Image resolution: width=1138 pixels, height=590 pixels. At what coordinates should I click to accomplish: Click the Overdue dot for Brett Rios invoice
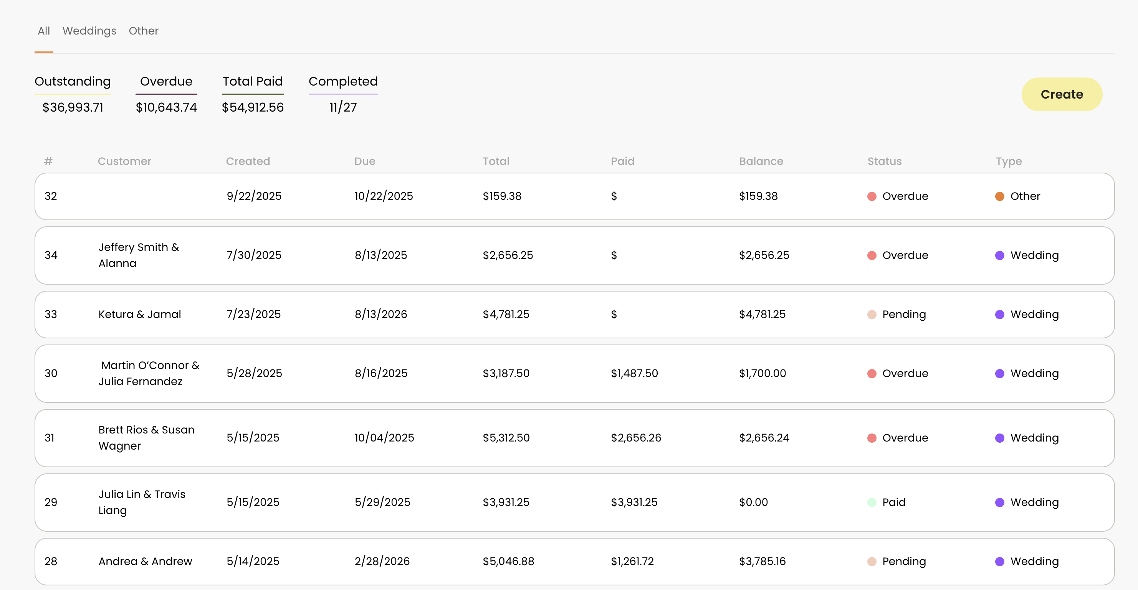[x=871, y=438]
